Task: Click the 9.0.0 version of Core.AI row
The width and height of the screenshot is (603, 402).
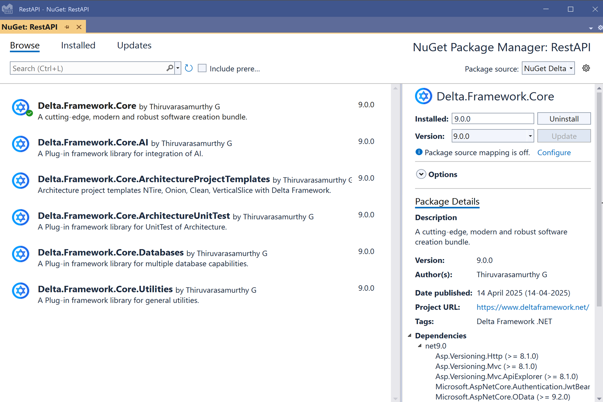Action: click(366, 141)
